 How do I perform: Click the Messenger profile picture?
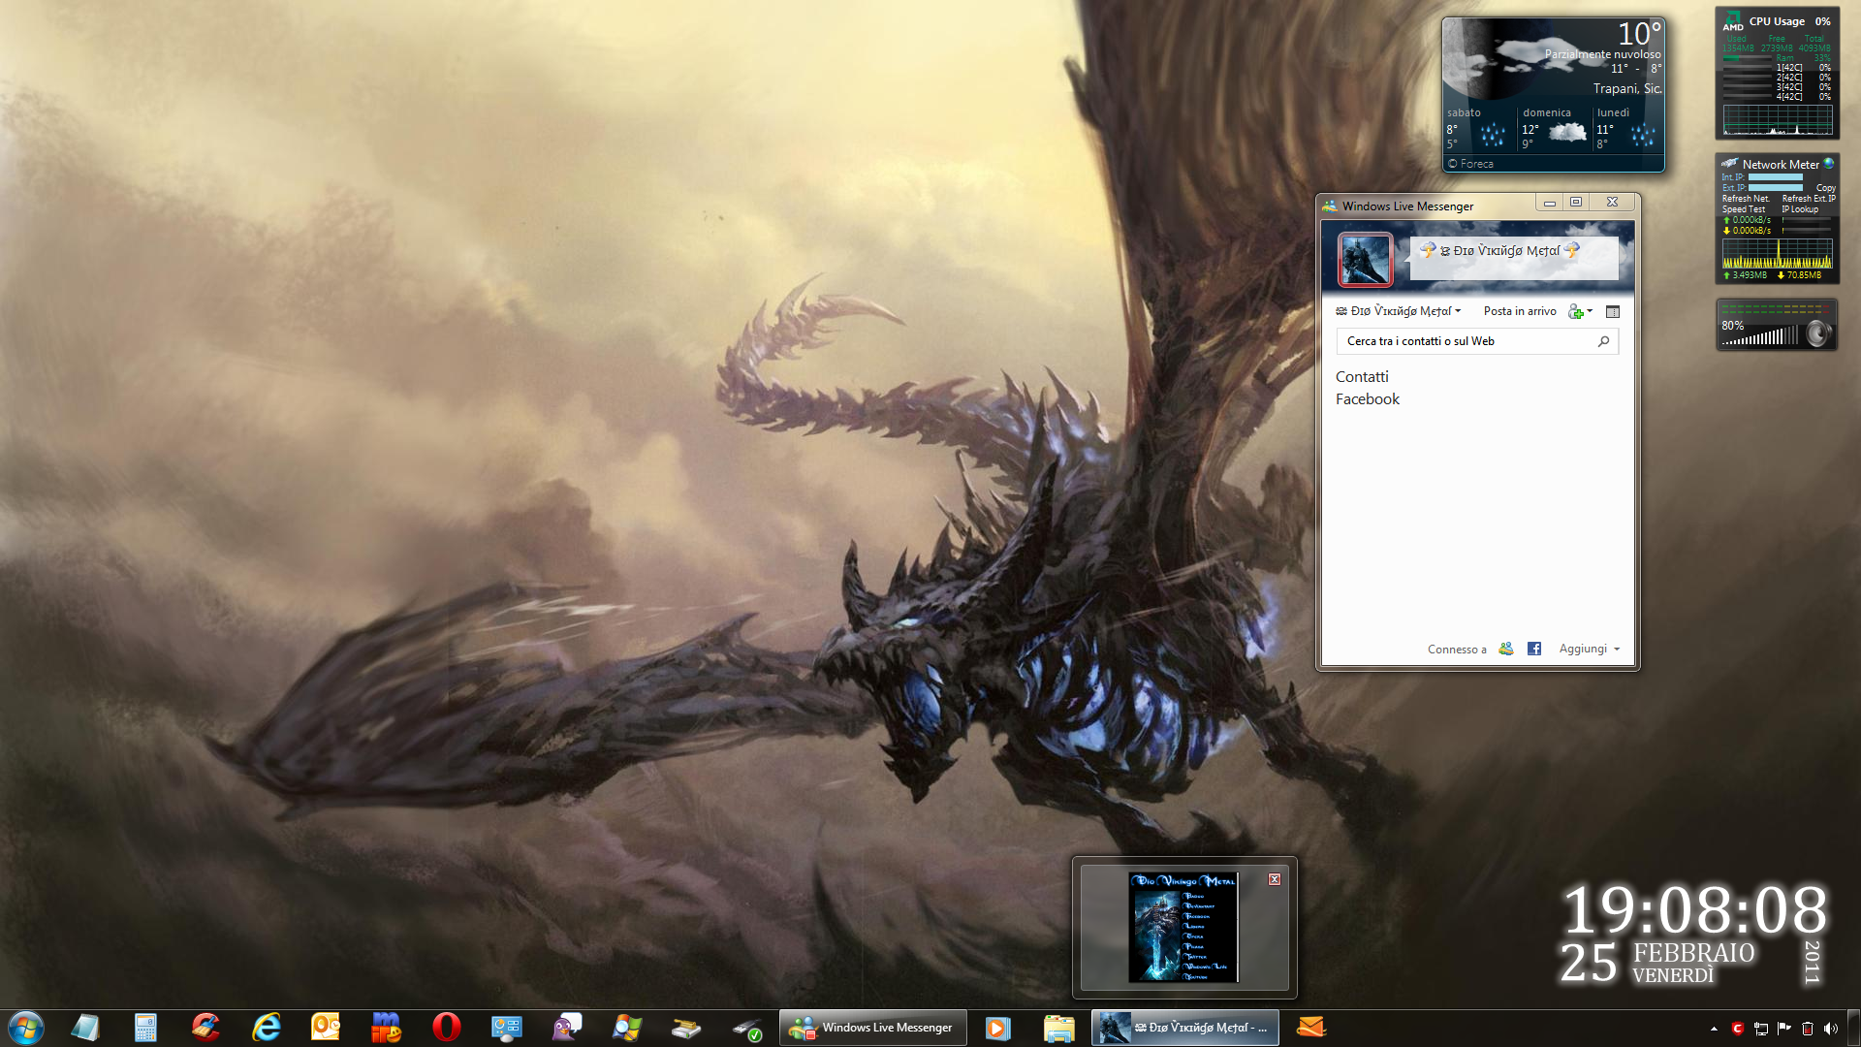(x=1365, y=260)
